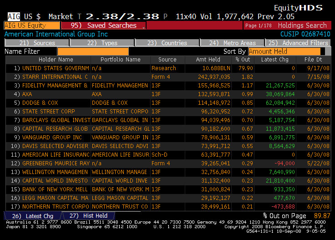
Task: Click file date 9/17/08
Action: pos(318,68)
